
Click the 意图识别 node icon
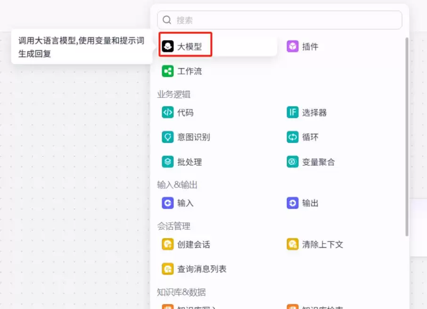point(168,137)
